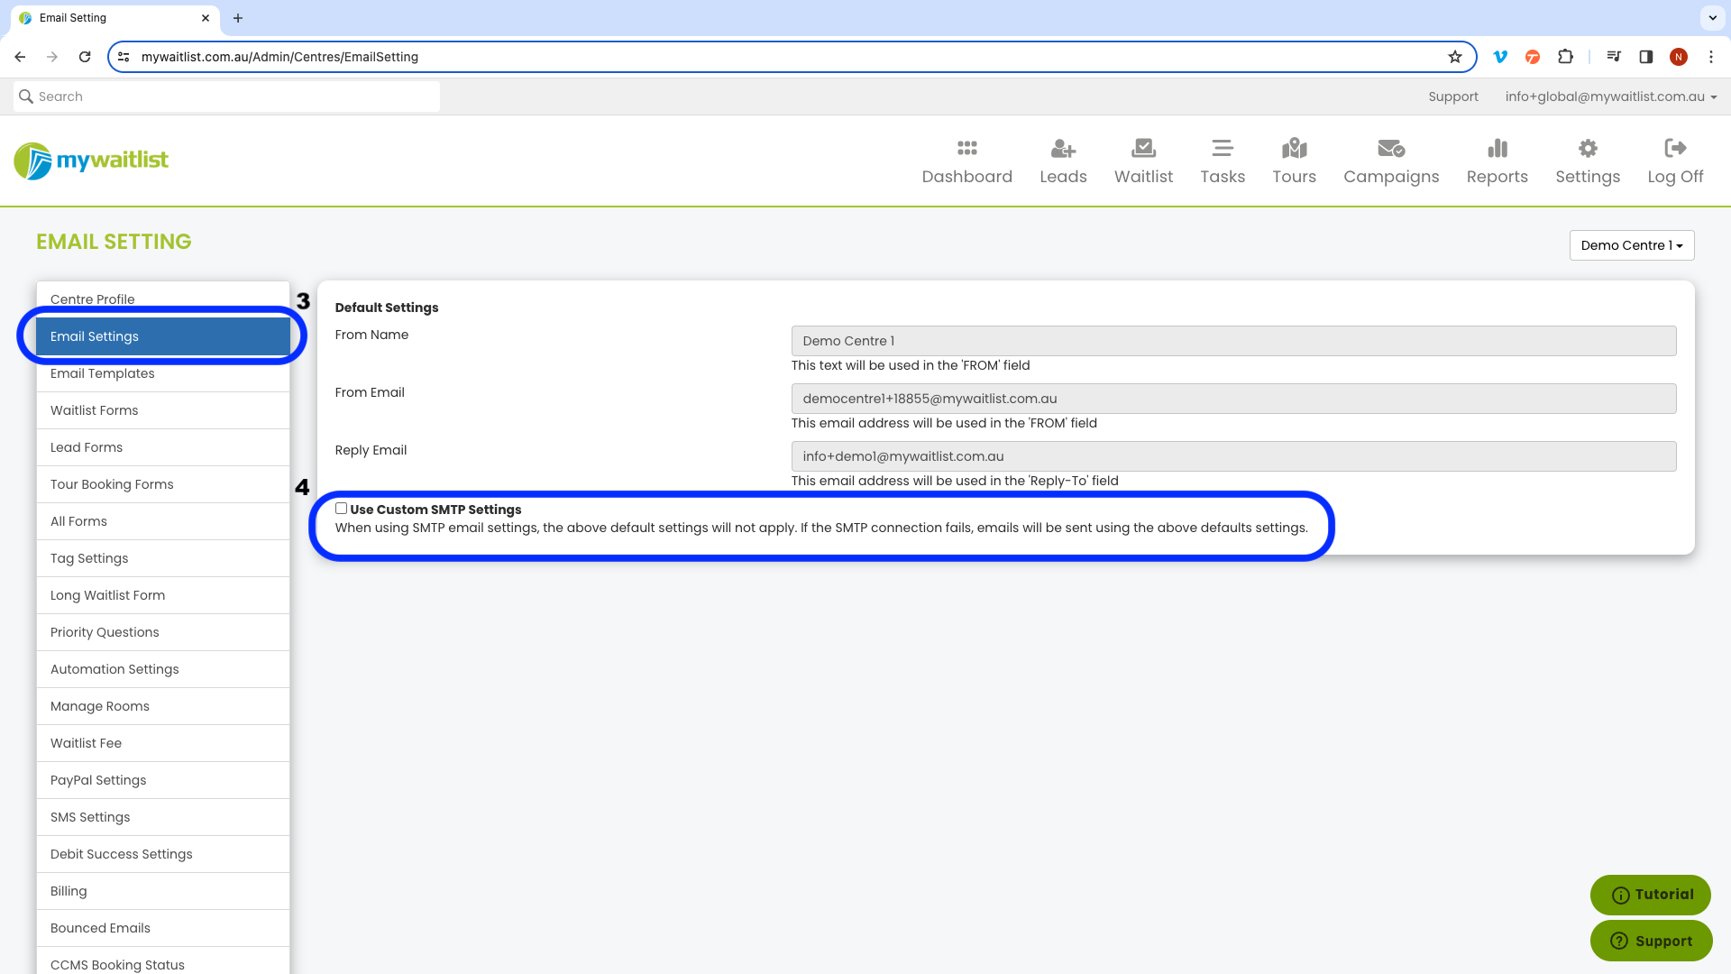
Task: Open Long Waitlist Form in sidebar
Action: (163, 595)
